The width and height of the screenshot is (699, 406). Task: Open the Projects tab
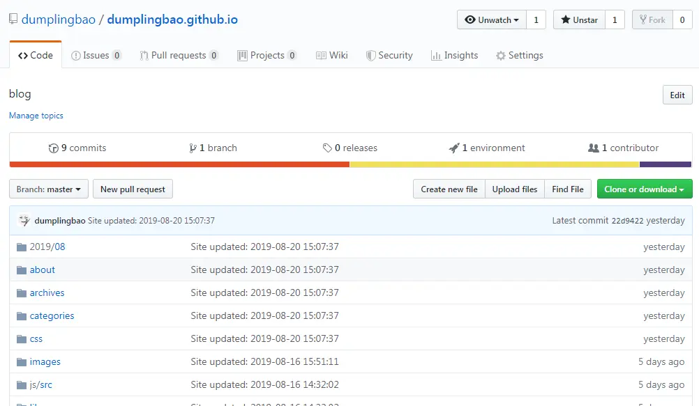[267, 55]
